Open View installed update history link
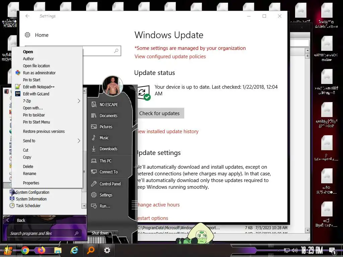 [168, 131]
